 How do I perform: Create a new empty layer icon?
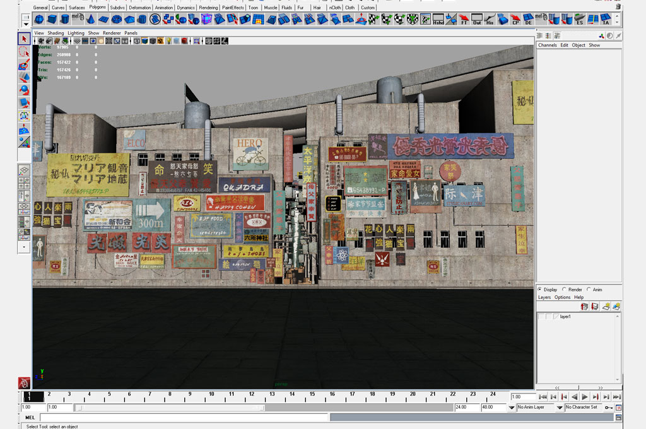[x=606, y=306]
